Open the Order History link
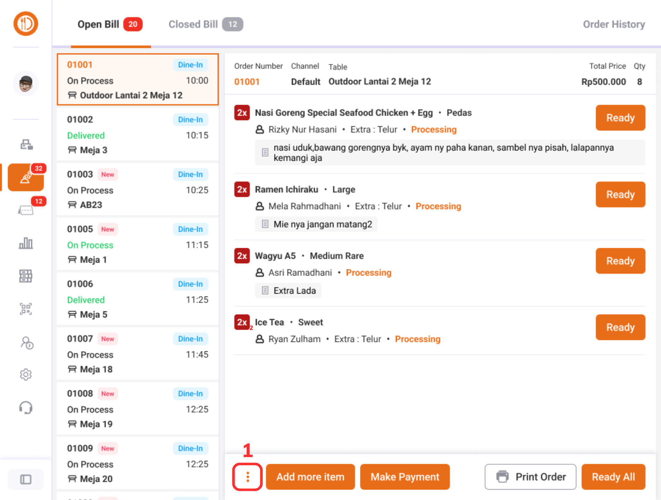661x500 pixels. click(614, 25)
